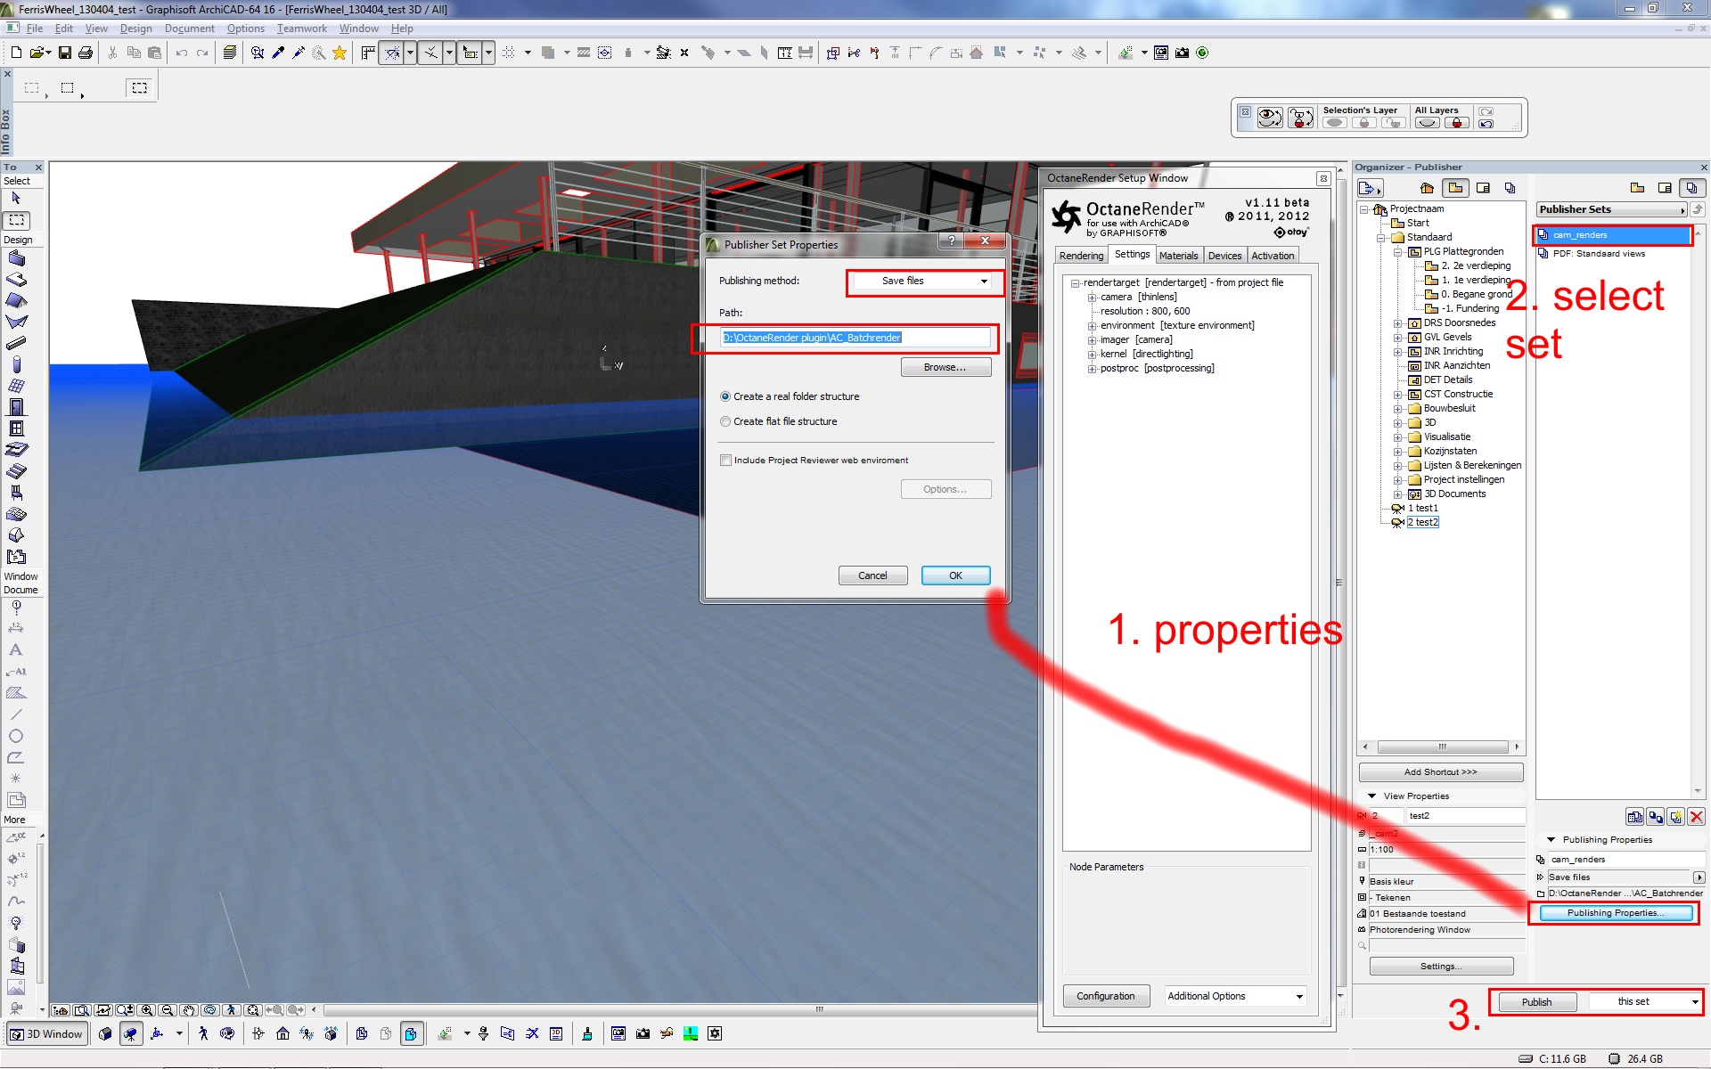Select the Marquee tool in toolbox
Image resolution: width=1711 pixels, height=1069 pixels.
point(17,220)
